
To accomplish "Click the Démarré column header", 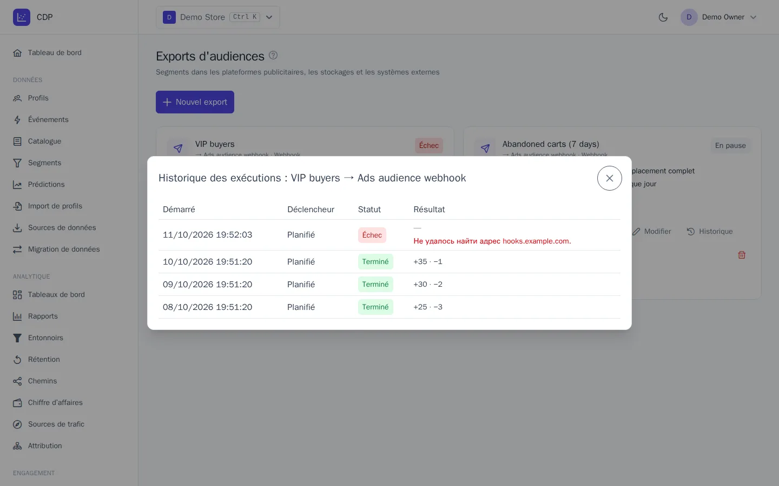I will (179, 210).
